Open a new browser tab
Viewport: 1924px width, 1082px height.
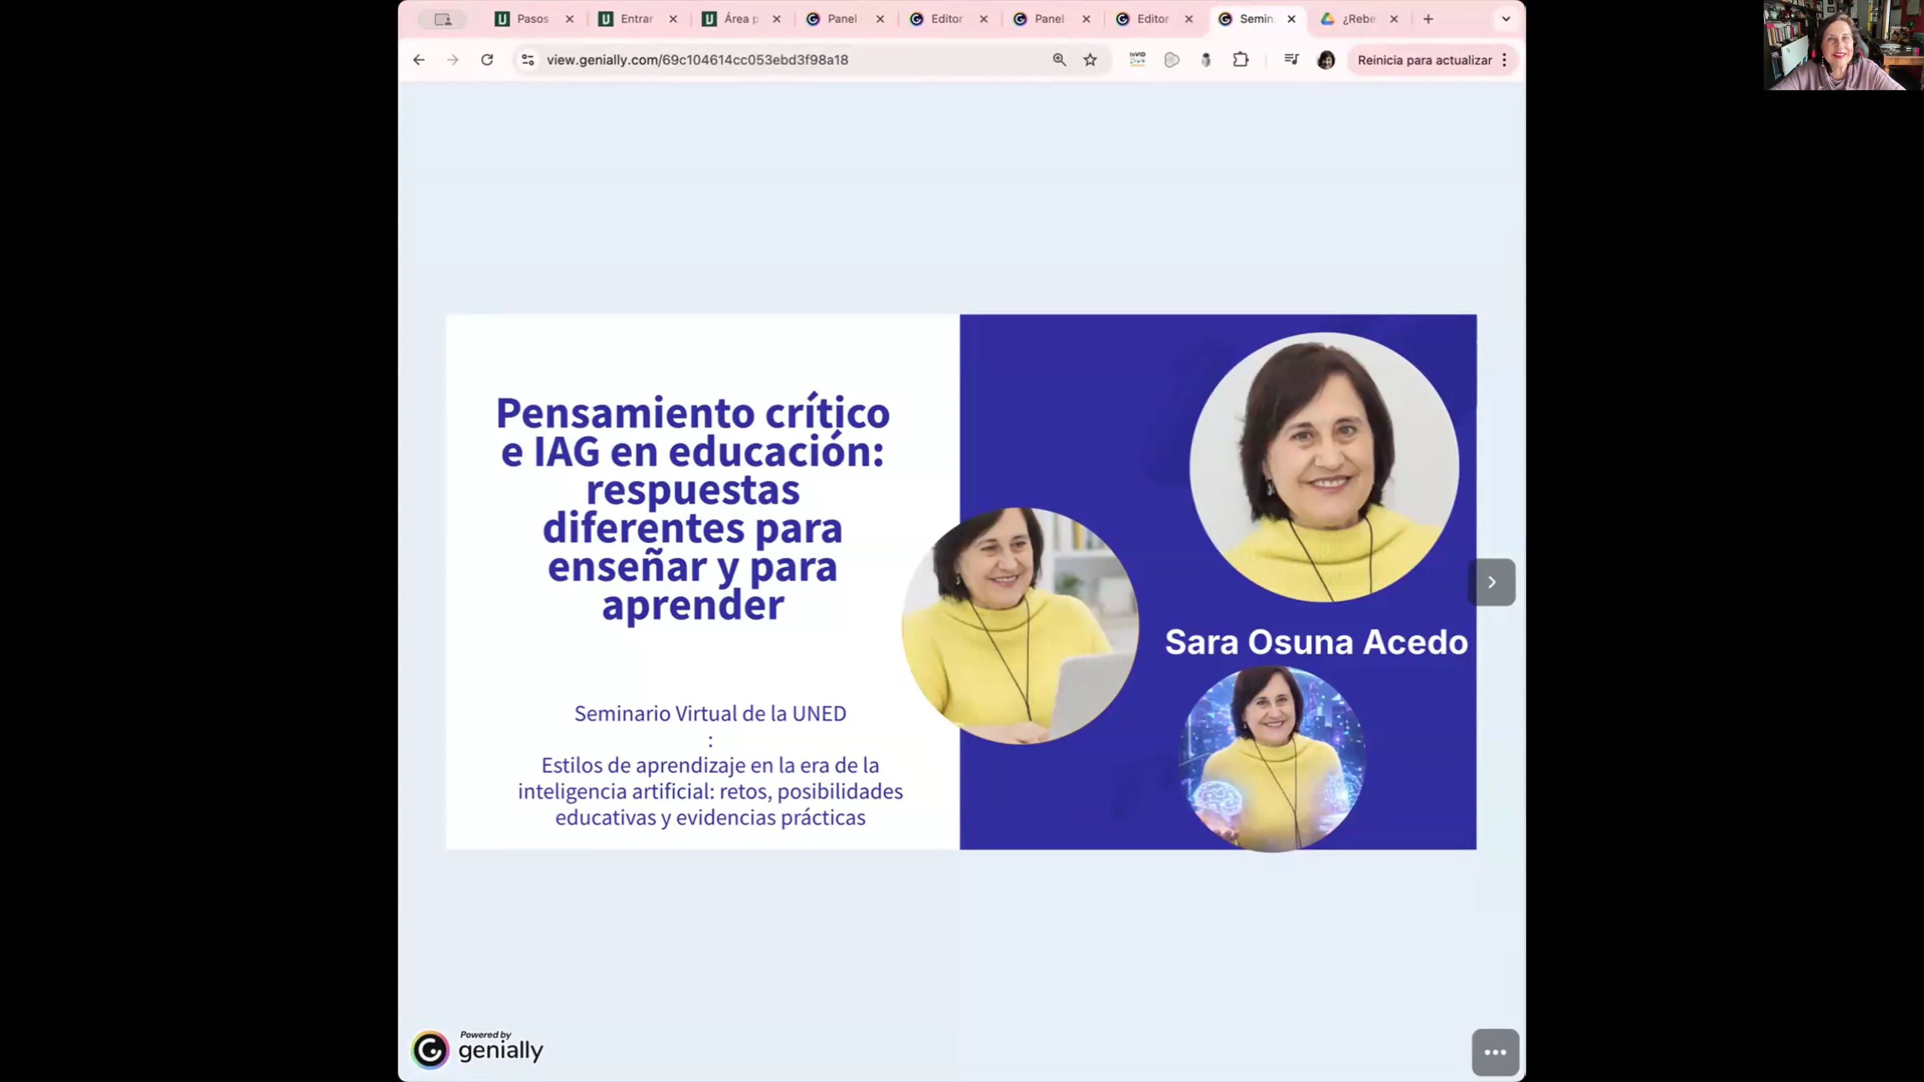click(x=1429, y=20)
